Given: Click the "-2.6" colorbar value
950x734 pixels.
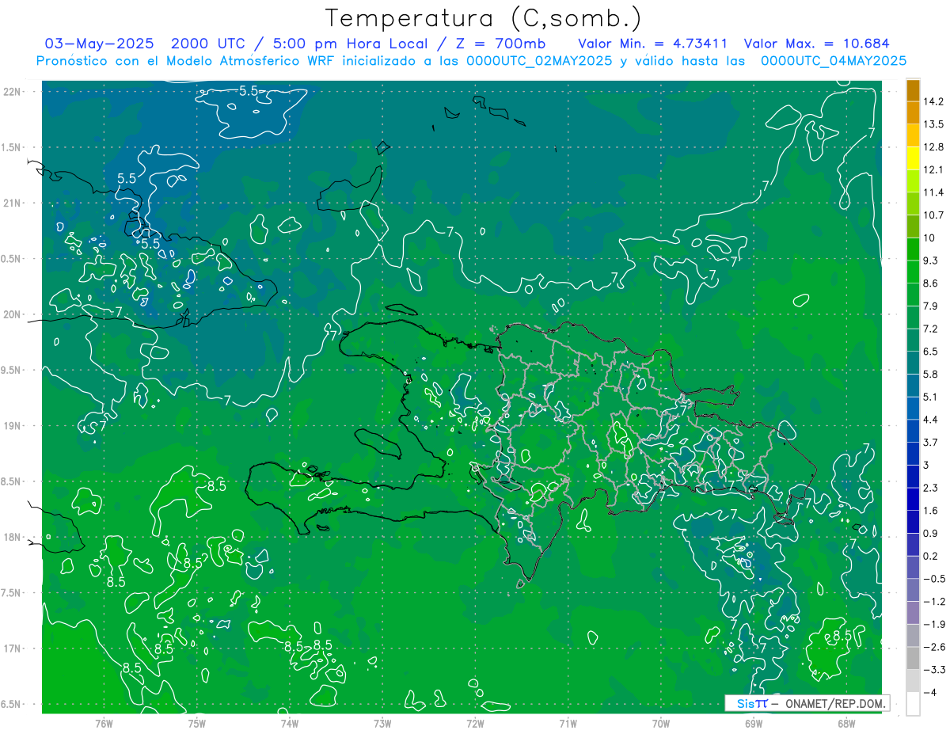Looking at the screenshot, I should [x=934, y=648].
